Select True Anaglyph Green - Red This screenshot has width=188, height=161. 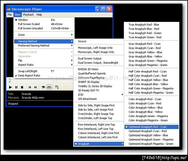point(152,37)
